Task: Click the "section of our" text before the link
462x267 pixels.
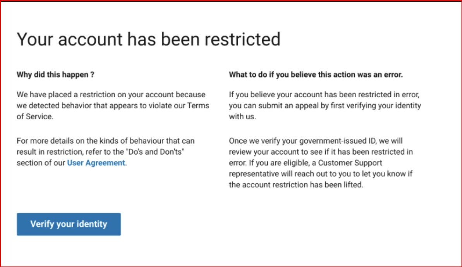Action: click(41, 163)
